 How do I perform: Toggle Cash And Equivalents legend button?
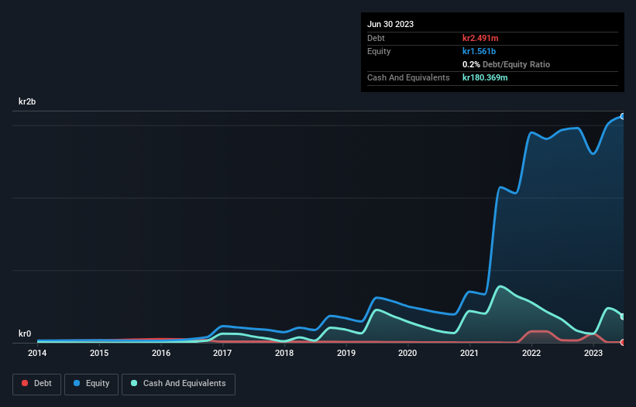tap(178, 384)
